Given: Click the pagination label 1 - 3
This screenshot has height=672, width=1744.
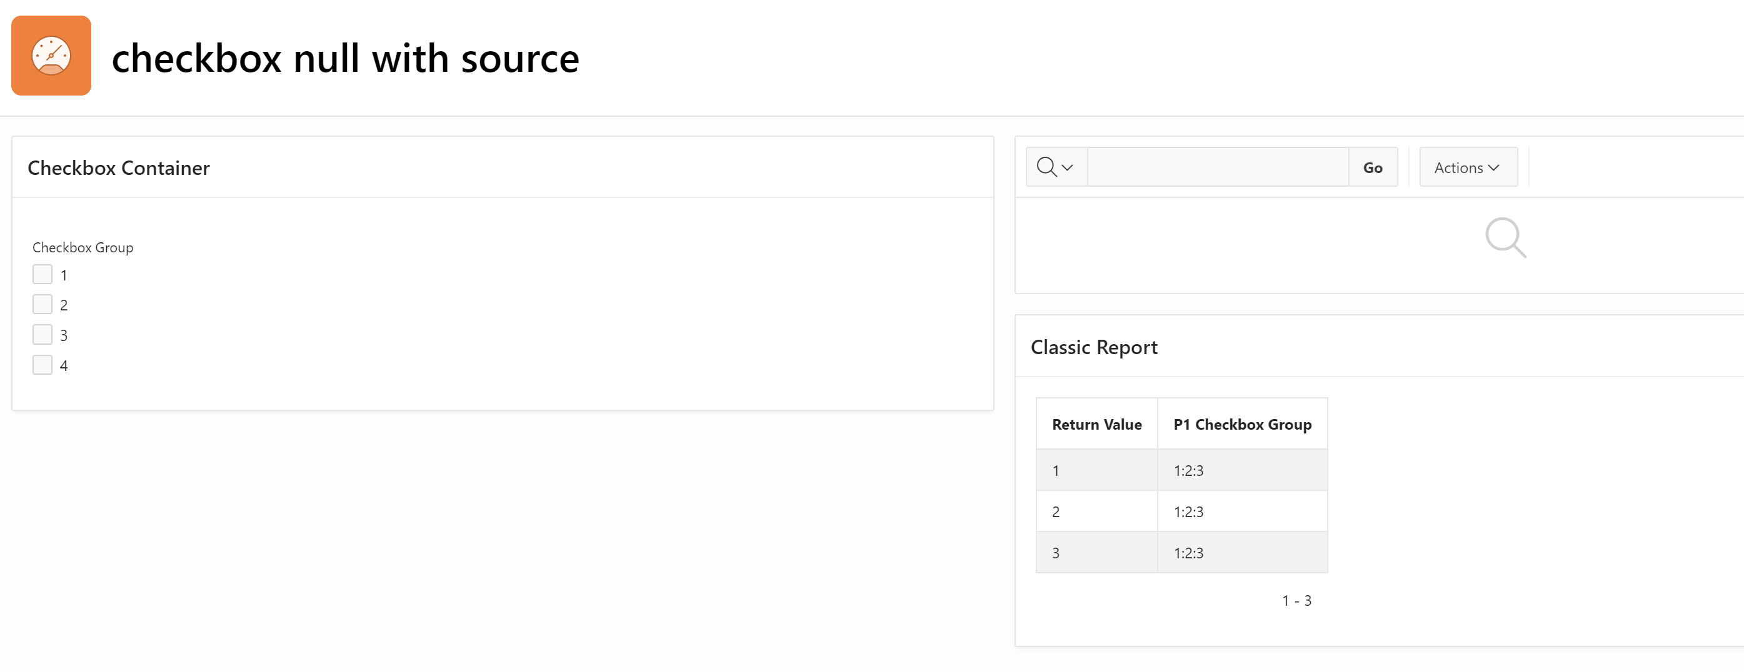Looking at the screenshot, I should point(1296,600).
